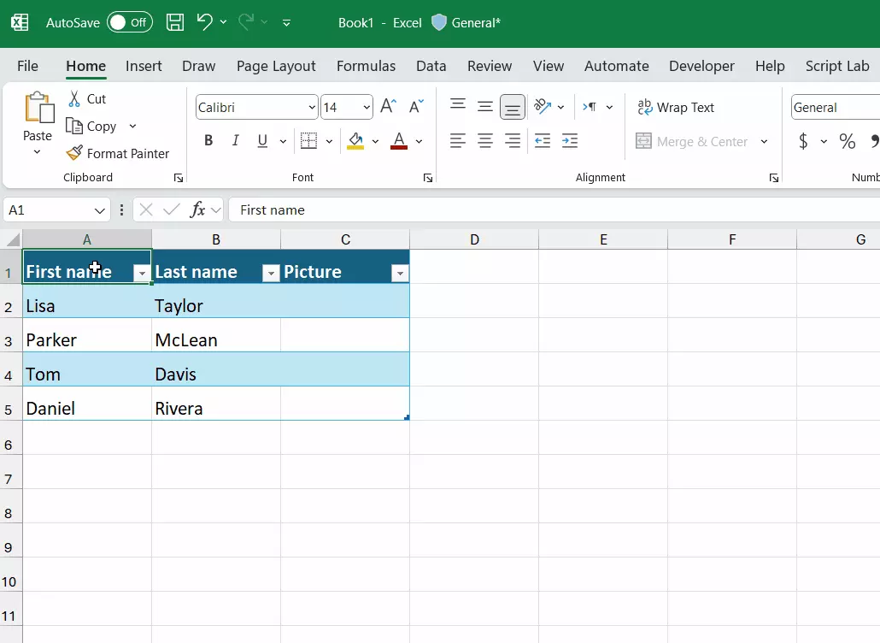Switch to the Formulas tab
This screenshot has height=643, width=880.
(x=366, y=66)
